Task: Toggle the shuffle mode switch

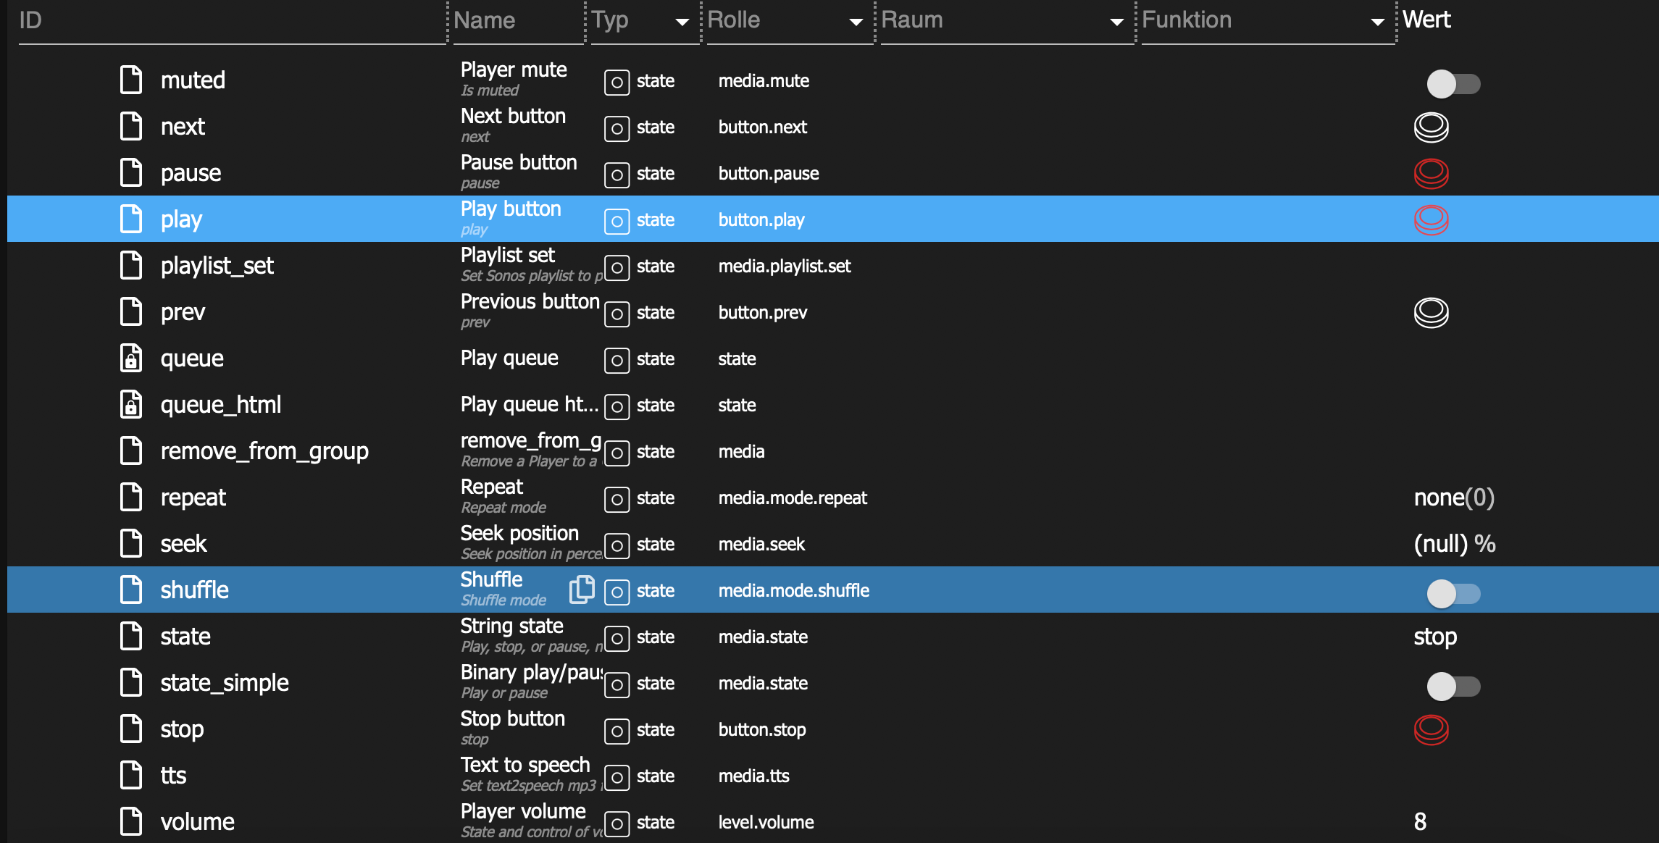Action: click(1453, 594)
